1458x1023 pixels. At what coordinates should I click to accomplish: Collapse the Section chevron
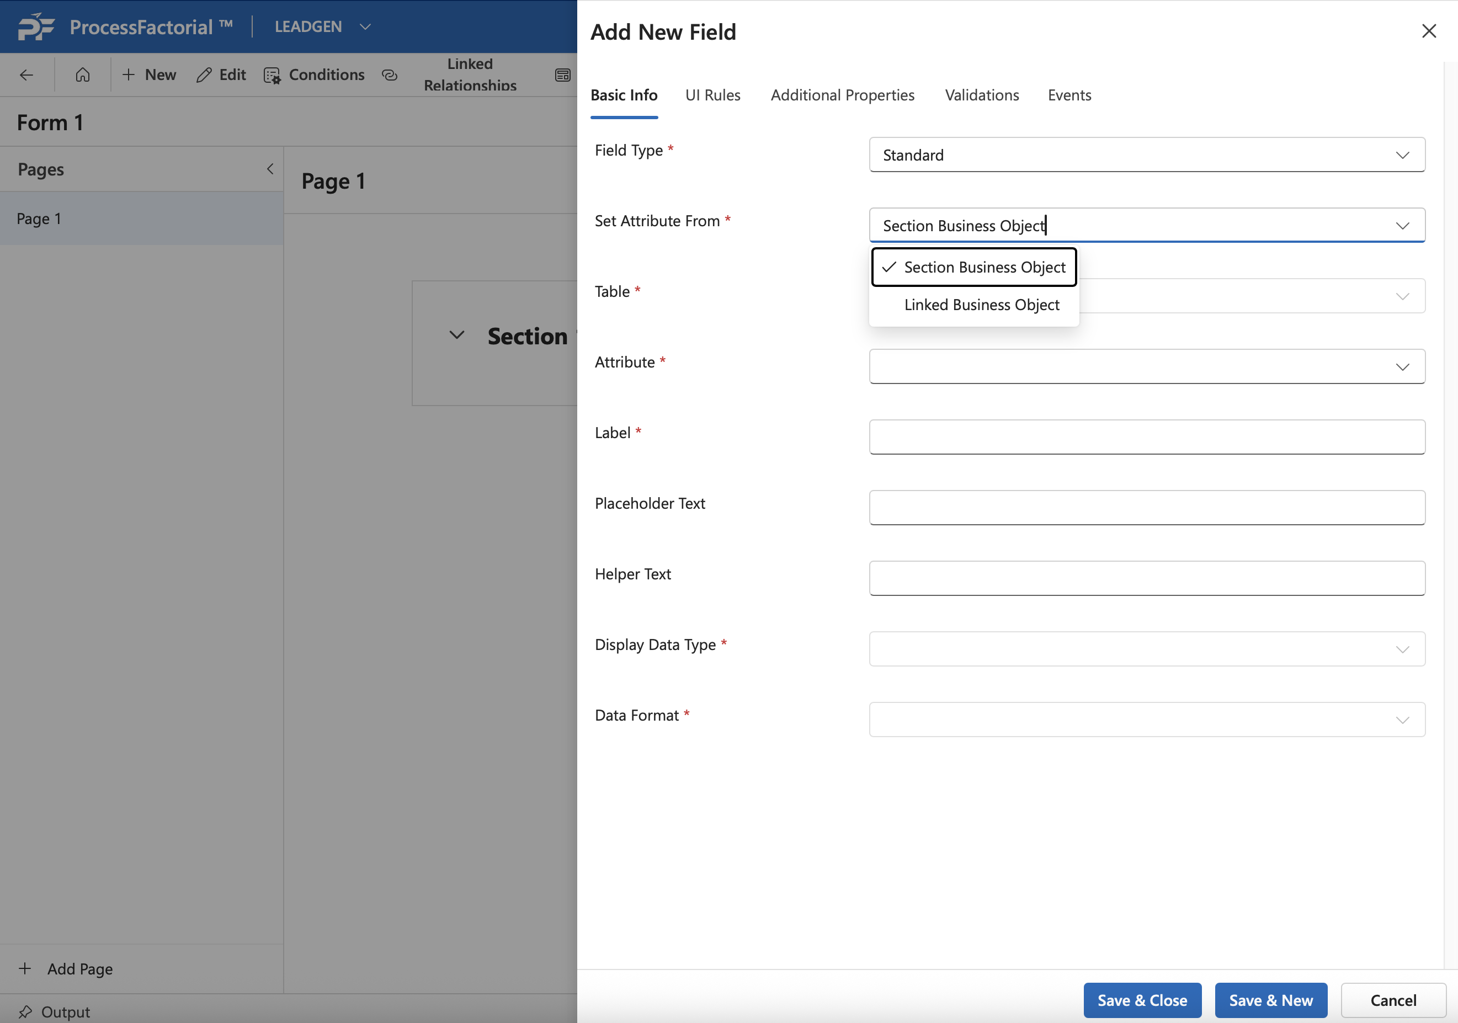click(x=456, y=335)
